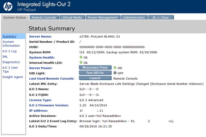Click the 'iLO 2 Date/Time:' label
The height and width of the screenshot is (137, 206).
43,126
